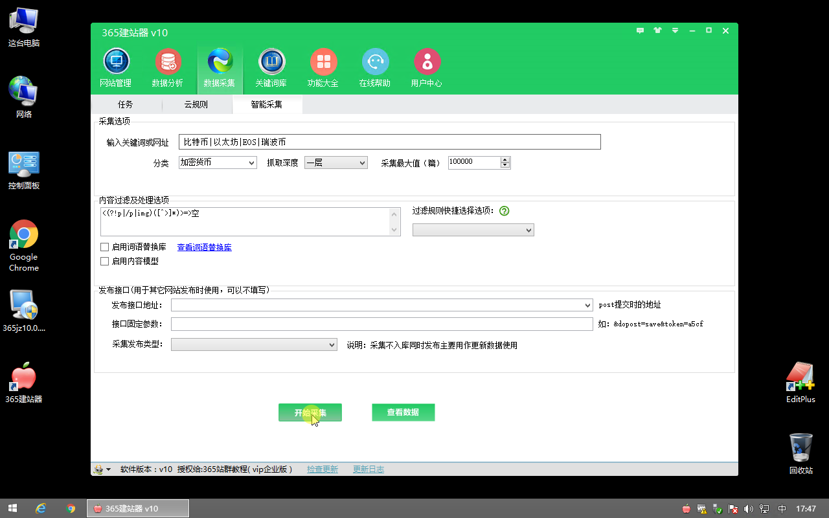This screenshot has width=829, height=518.
Task: Expand the 发布接口地址 combo box
Action: (587, 305)
